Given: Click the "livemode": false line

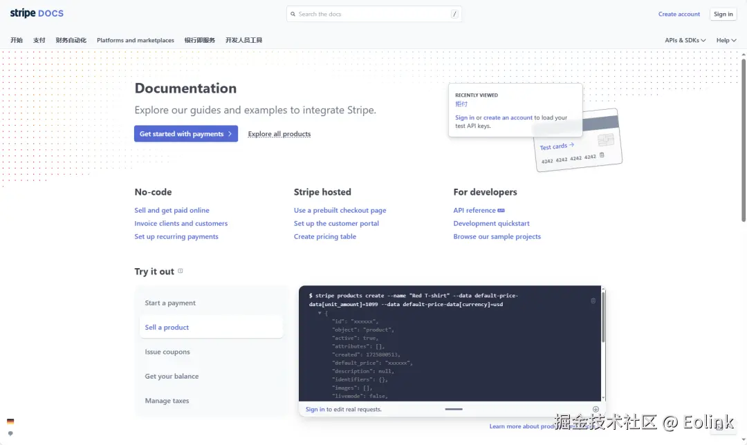Looking at the screenshot, I should pos(360,396).
